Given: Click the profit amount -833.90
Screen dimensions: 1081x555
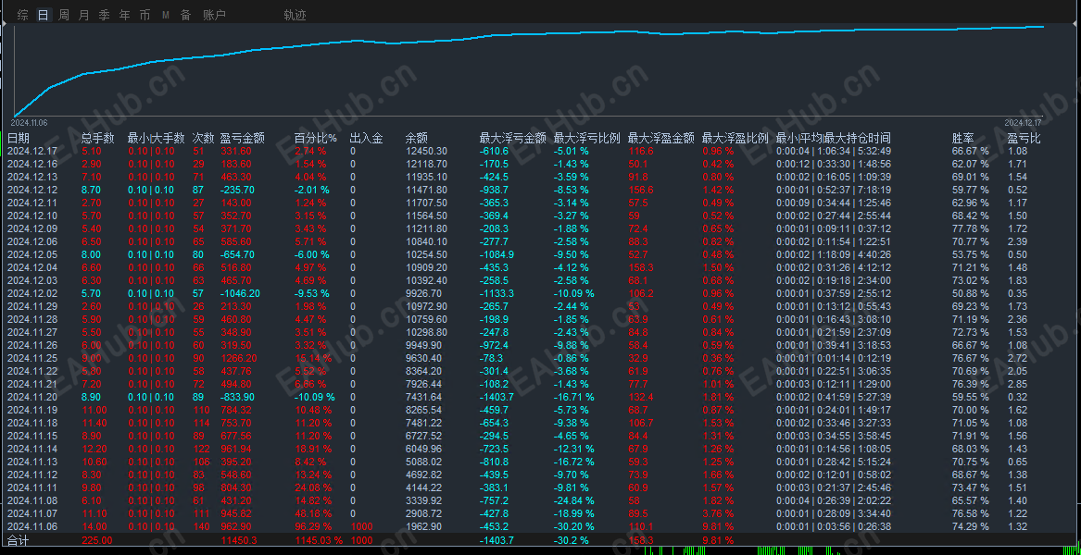Looking at the screenshot, I should pyautogui.click(x=238, y=397).
